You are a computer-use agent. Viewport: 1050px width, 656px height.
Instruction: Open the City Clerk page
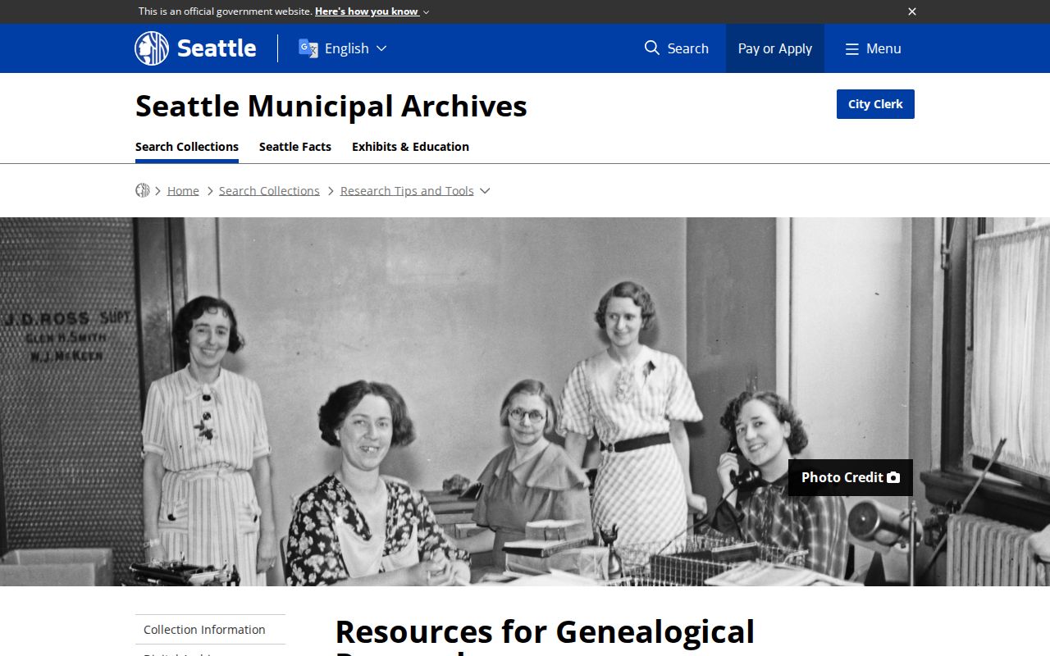pos(875,104)
